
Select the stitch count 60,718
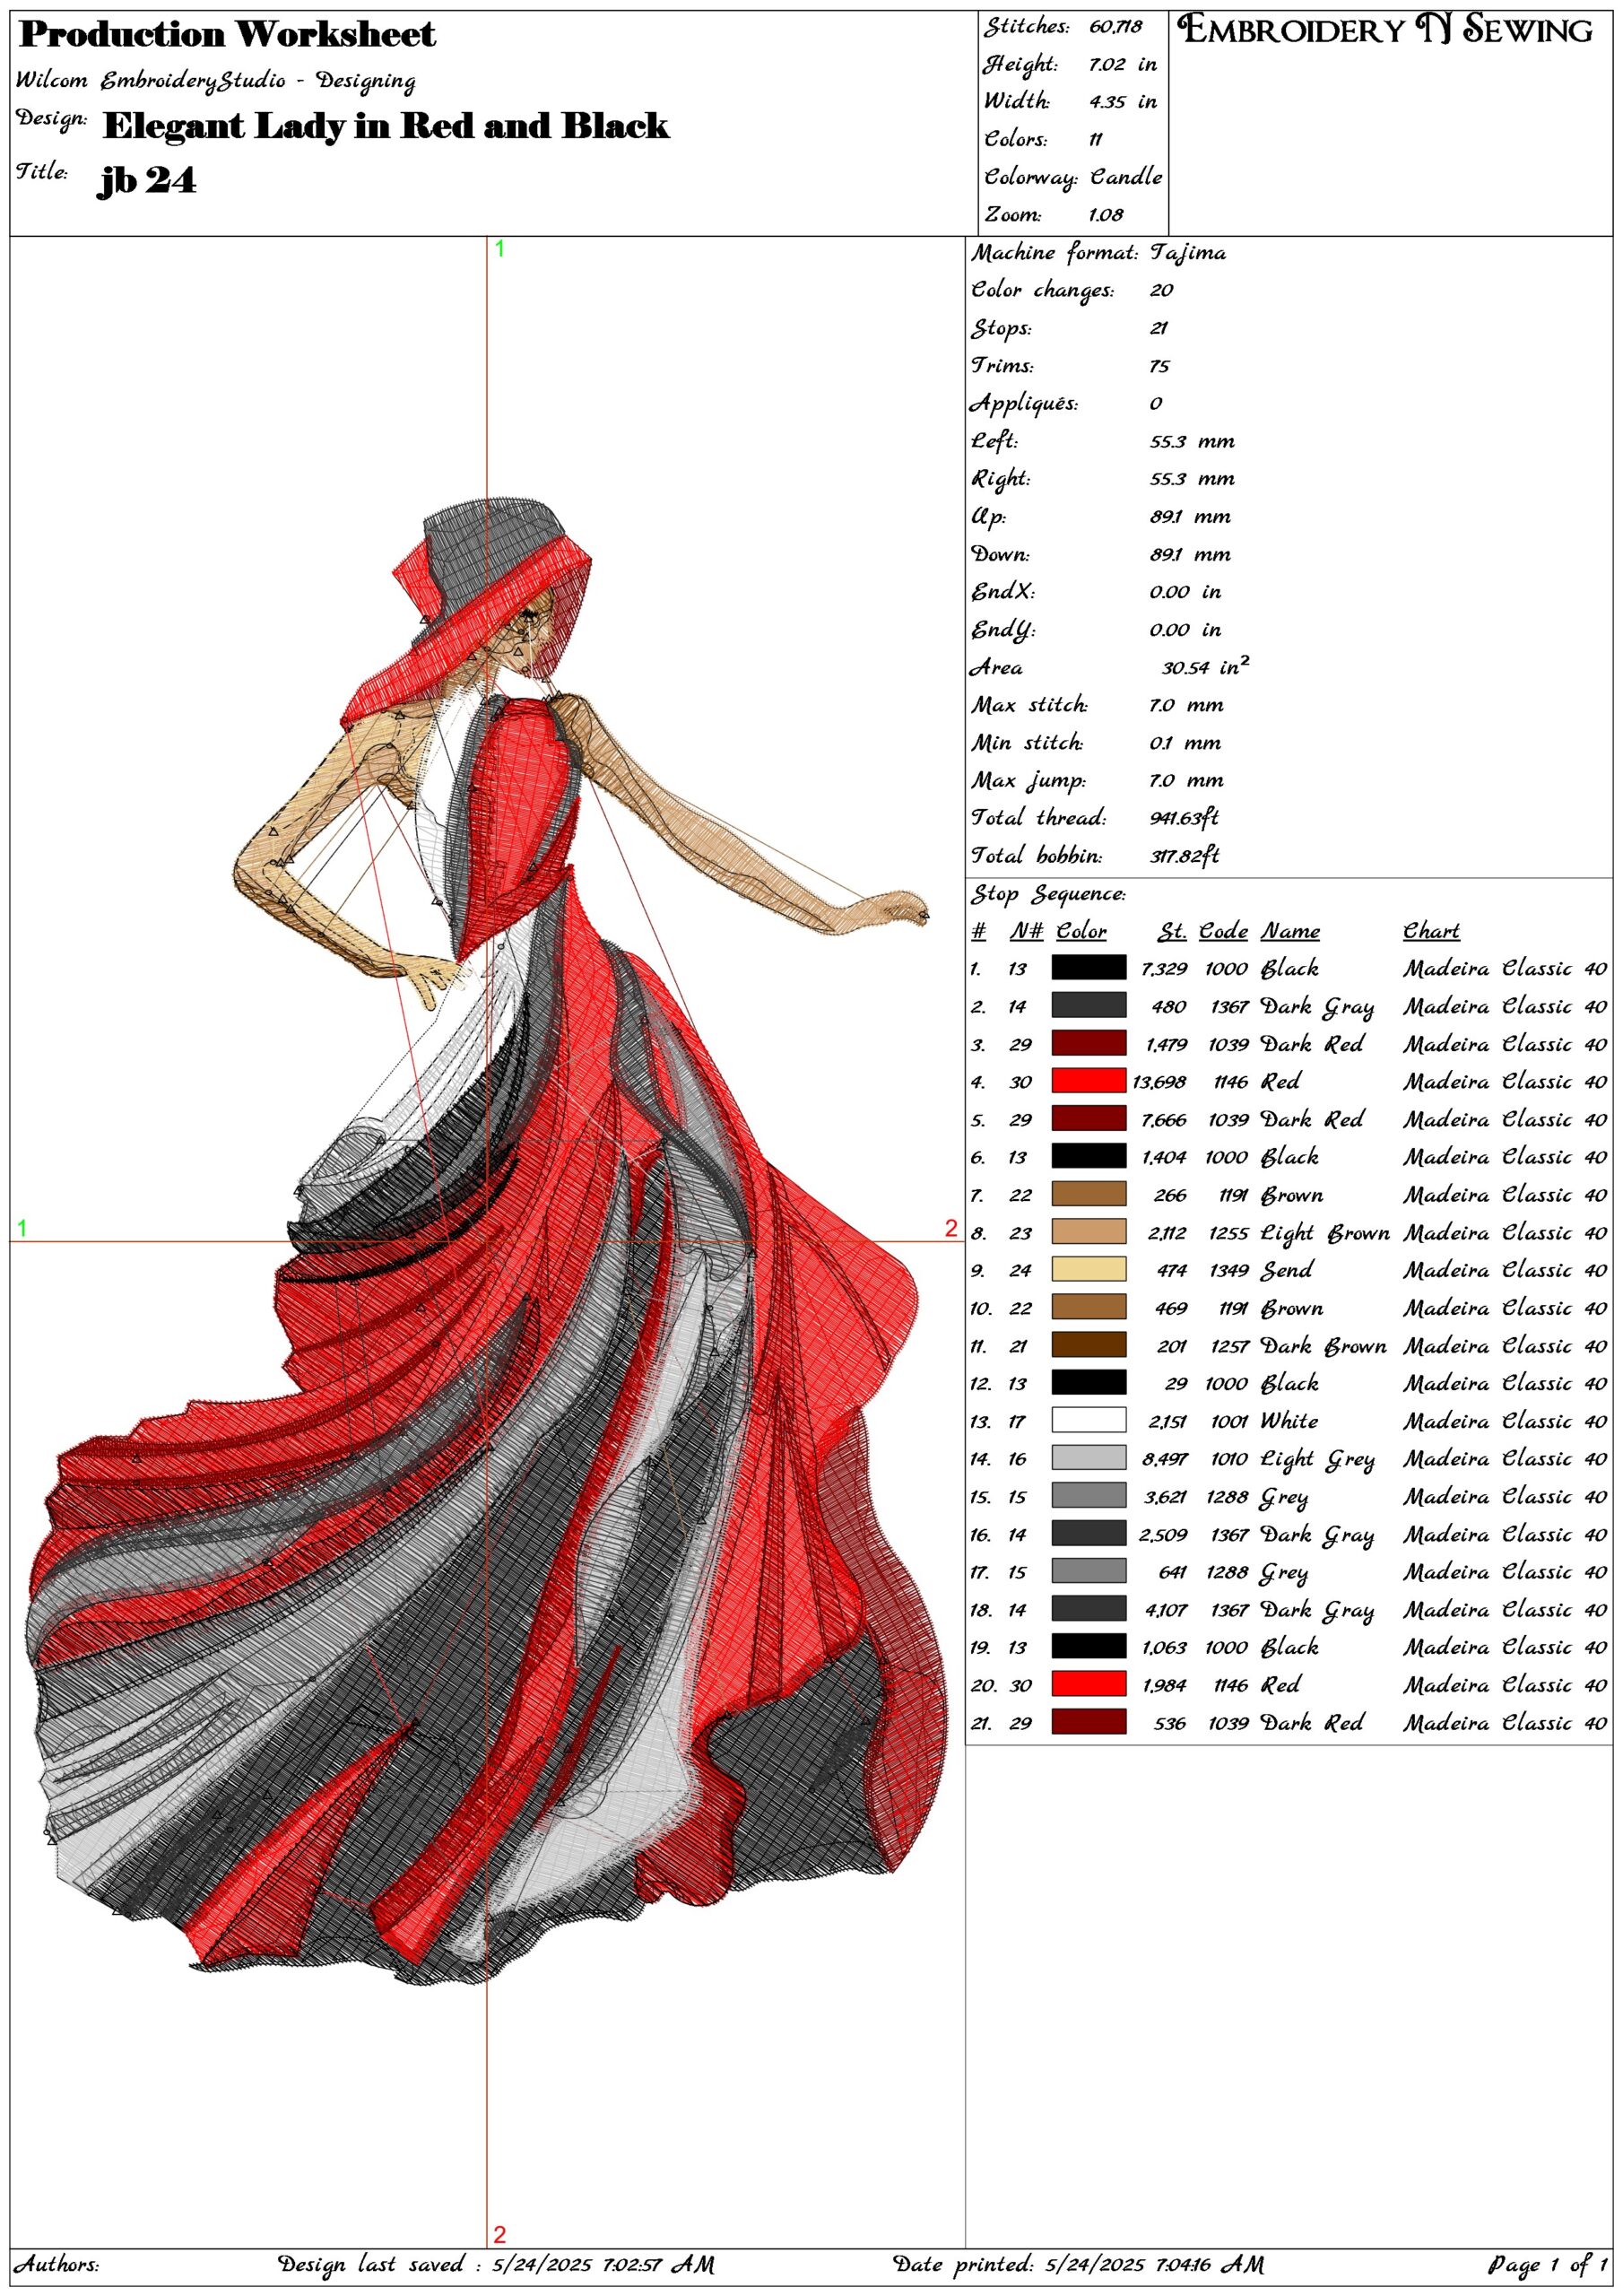[1115, 27]
